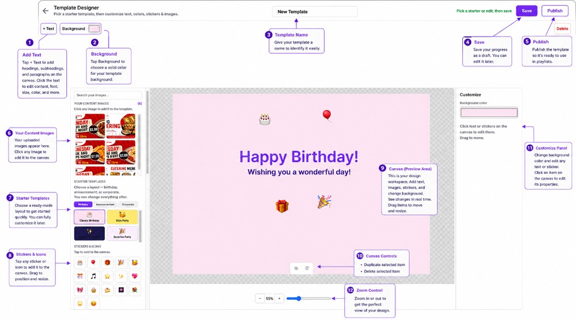The image size is (576, 320).
Task: Add the dark fireworks sticker
Action: [121, 290]
